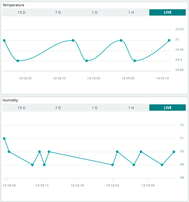
Task: Select Temperature low point just after 18:59:05
Action: click(135, 61)
